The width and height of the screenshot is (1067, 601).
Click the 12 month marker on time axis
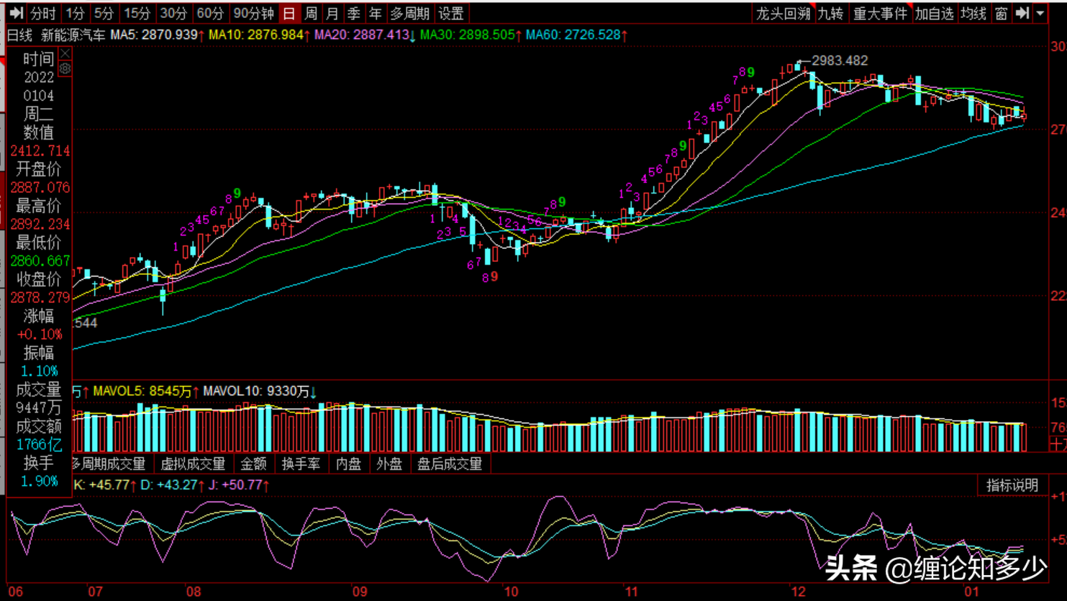[799, 592]
